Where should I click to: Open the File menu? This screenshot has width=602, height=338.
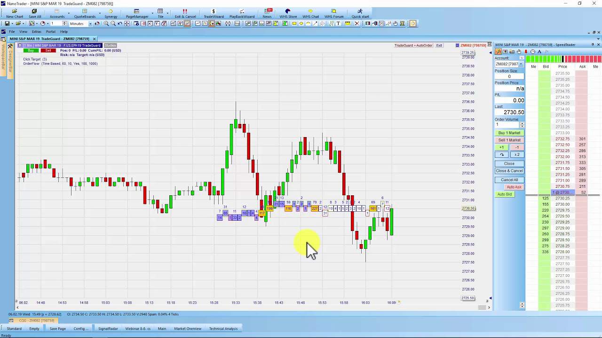tap(12, 31)
